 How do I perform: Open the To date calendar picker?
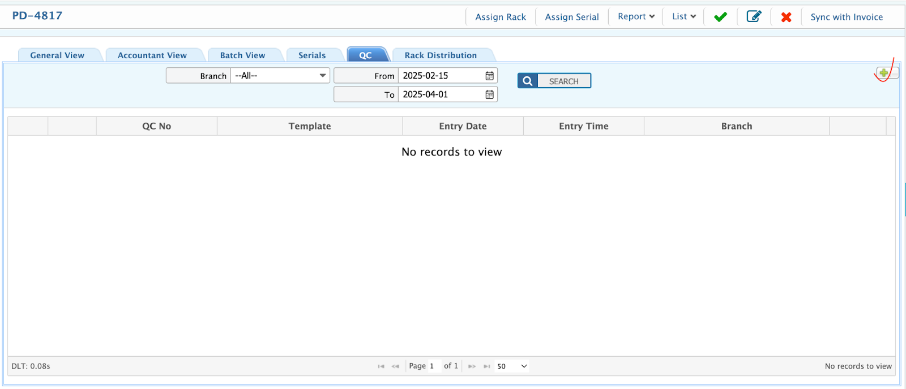489,94
